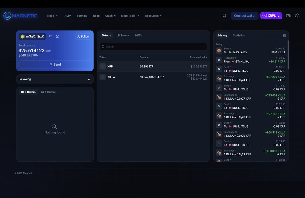Sort by Estimated value column header

pos(199,57)
